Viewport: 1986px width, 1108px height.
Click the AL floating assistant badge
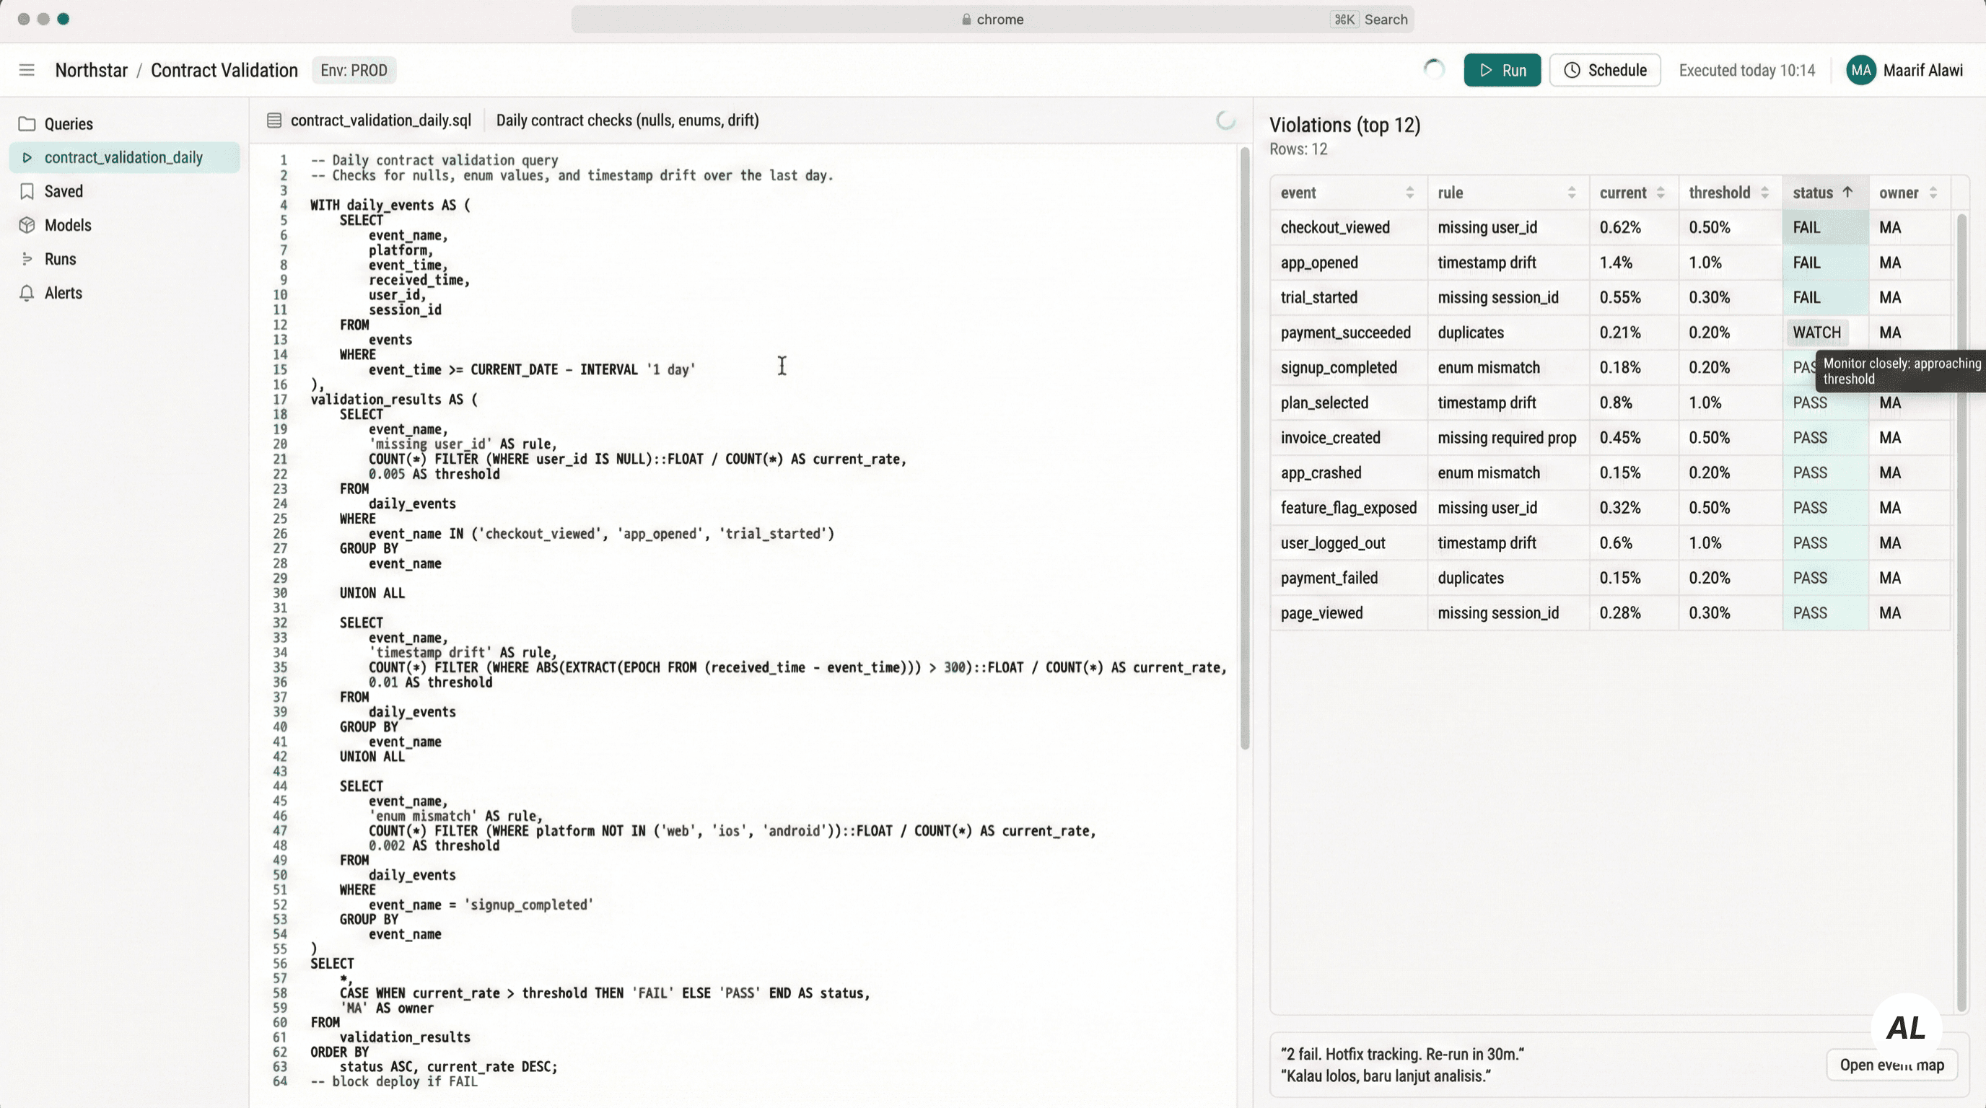click(1906, 1027)
